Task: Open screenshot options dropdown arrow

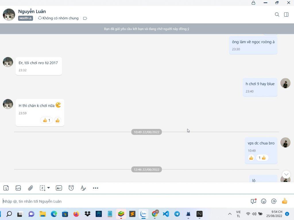Action: [49, 188]
